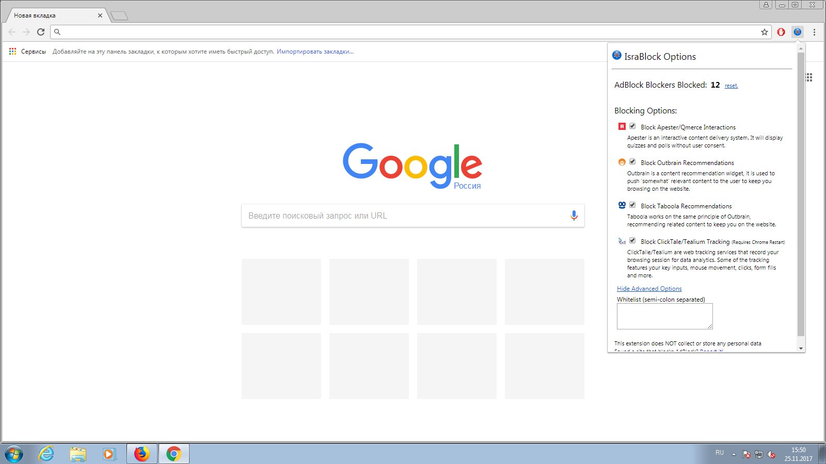
Task: Click the IsraBlock logo in popup header
Action: 616,55
